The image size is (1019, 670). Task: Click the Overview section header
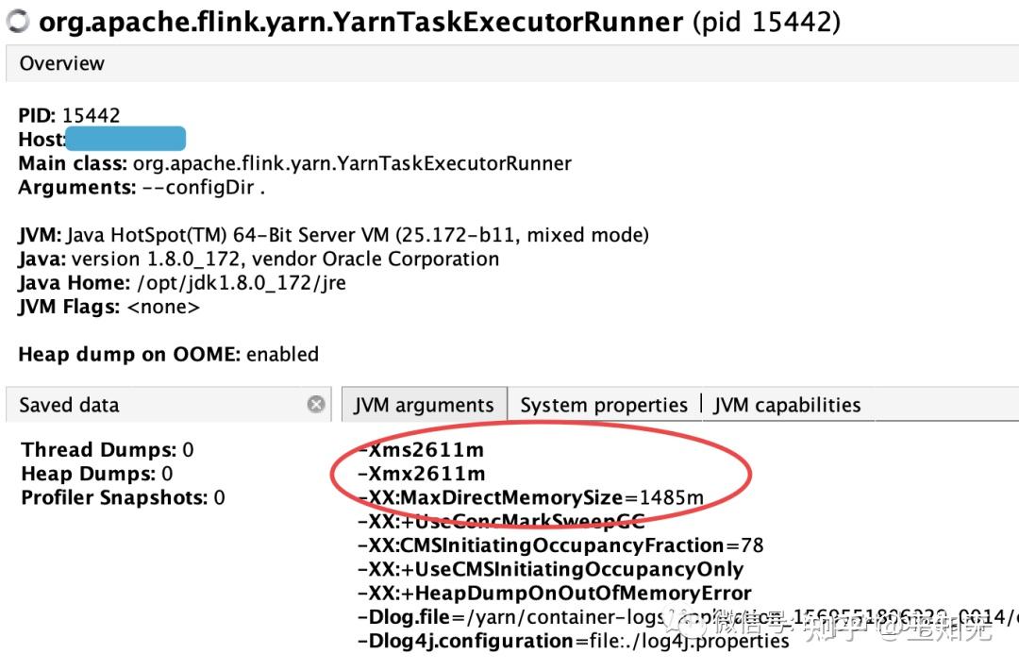pos(62,63)
